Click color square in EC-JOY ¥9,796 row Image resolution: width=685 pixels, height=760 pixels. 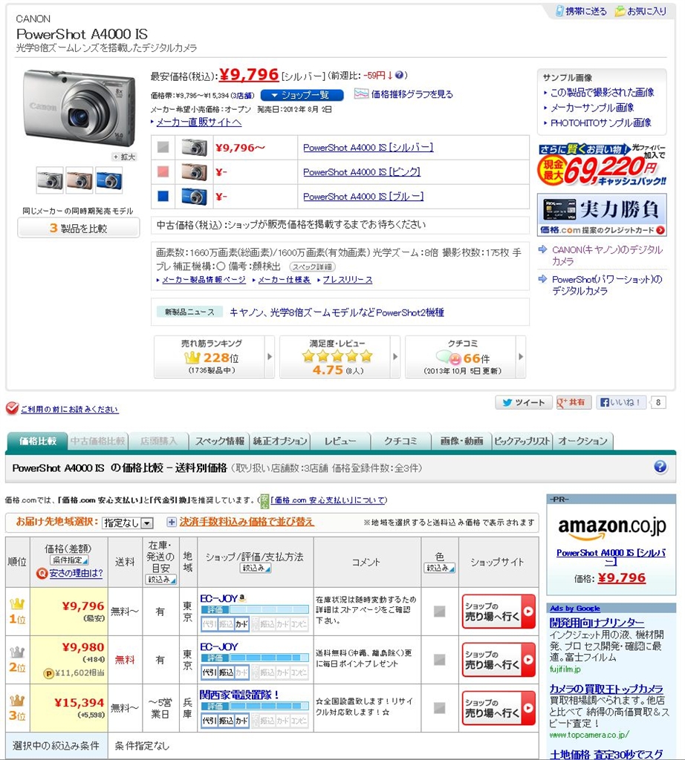(x=440, y=612)
